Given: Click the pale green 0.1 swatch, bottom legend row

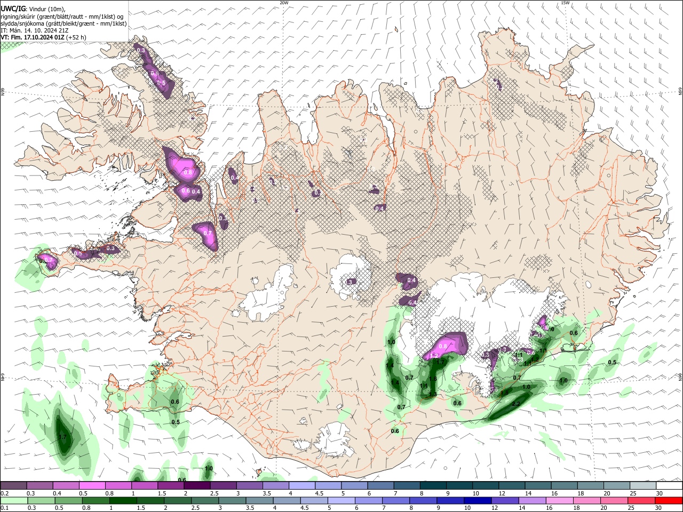Looking at the screenshot, I should [x=13, y=500].
